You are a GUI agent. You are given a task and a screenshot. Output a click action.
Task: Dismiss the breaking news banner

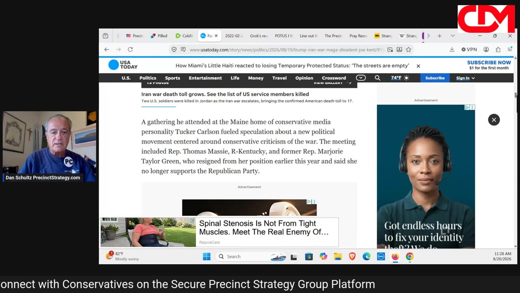(x=418, y=66)
